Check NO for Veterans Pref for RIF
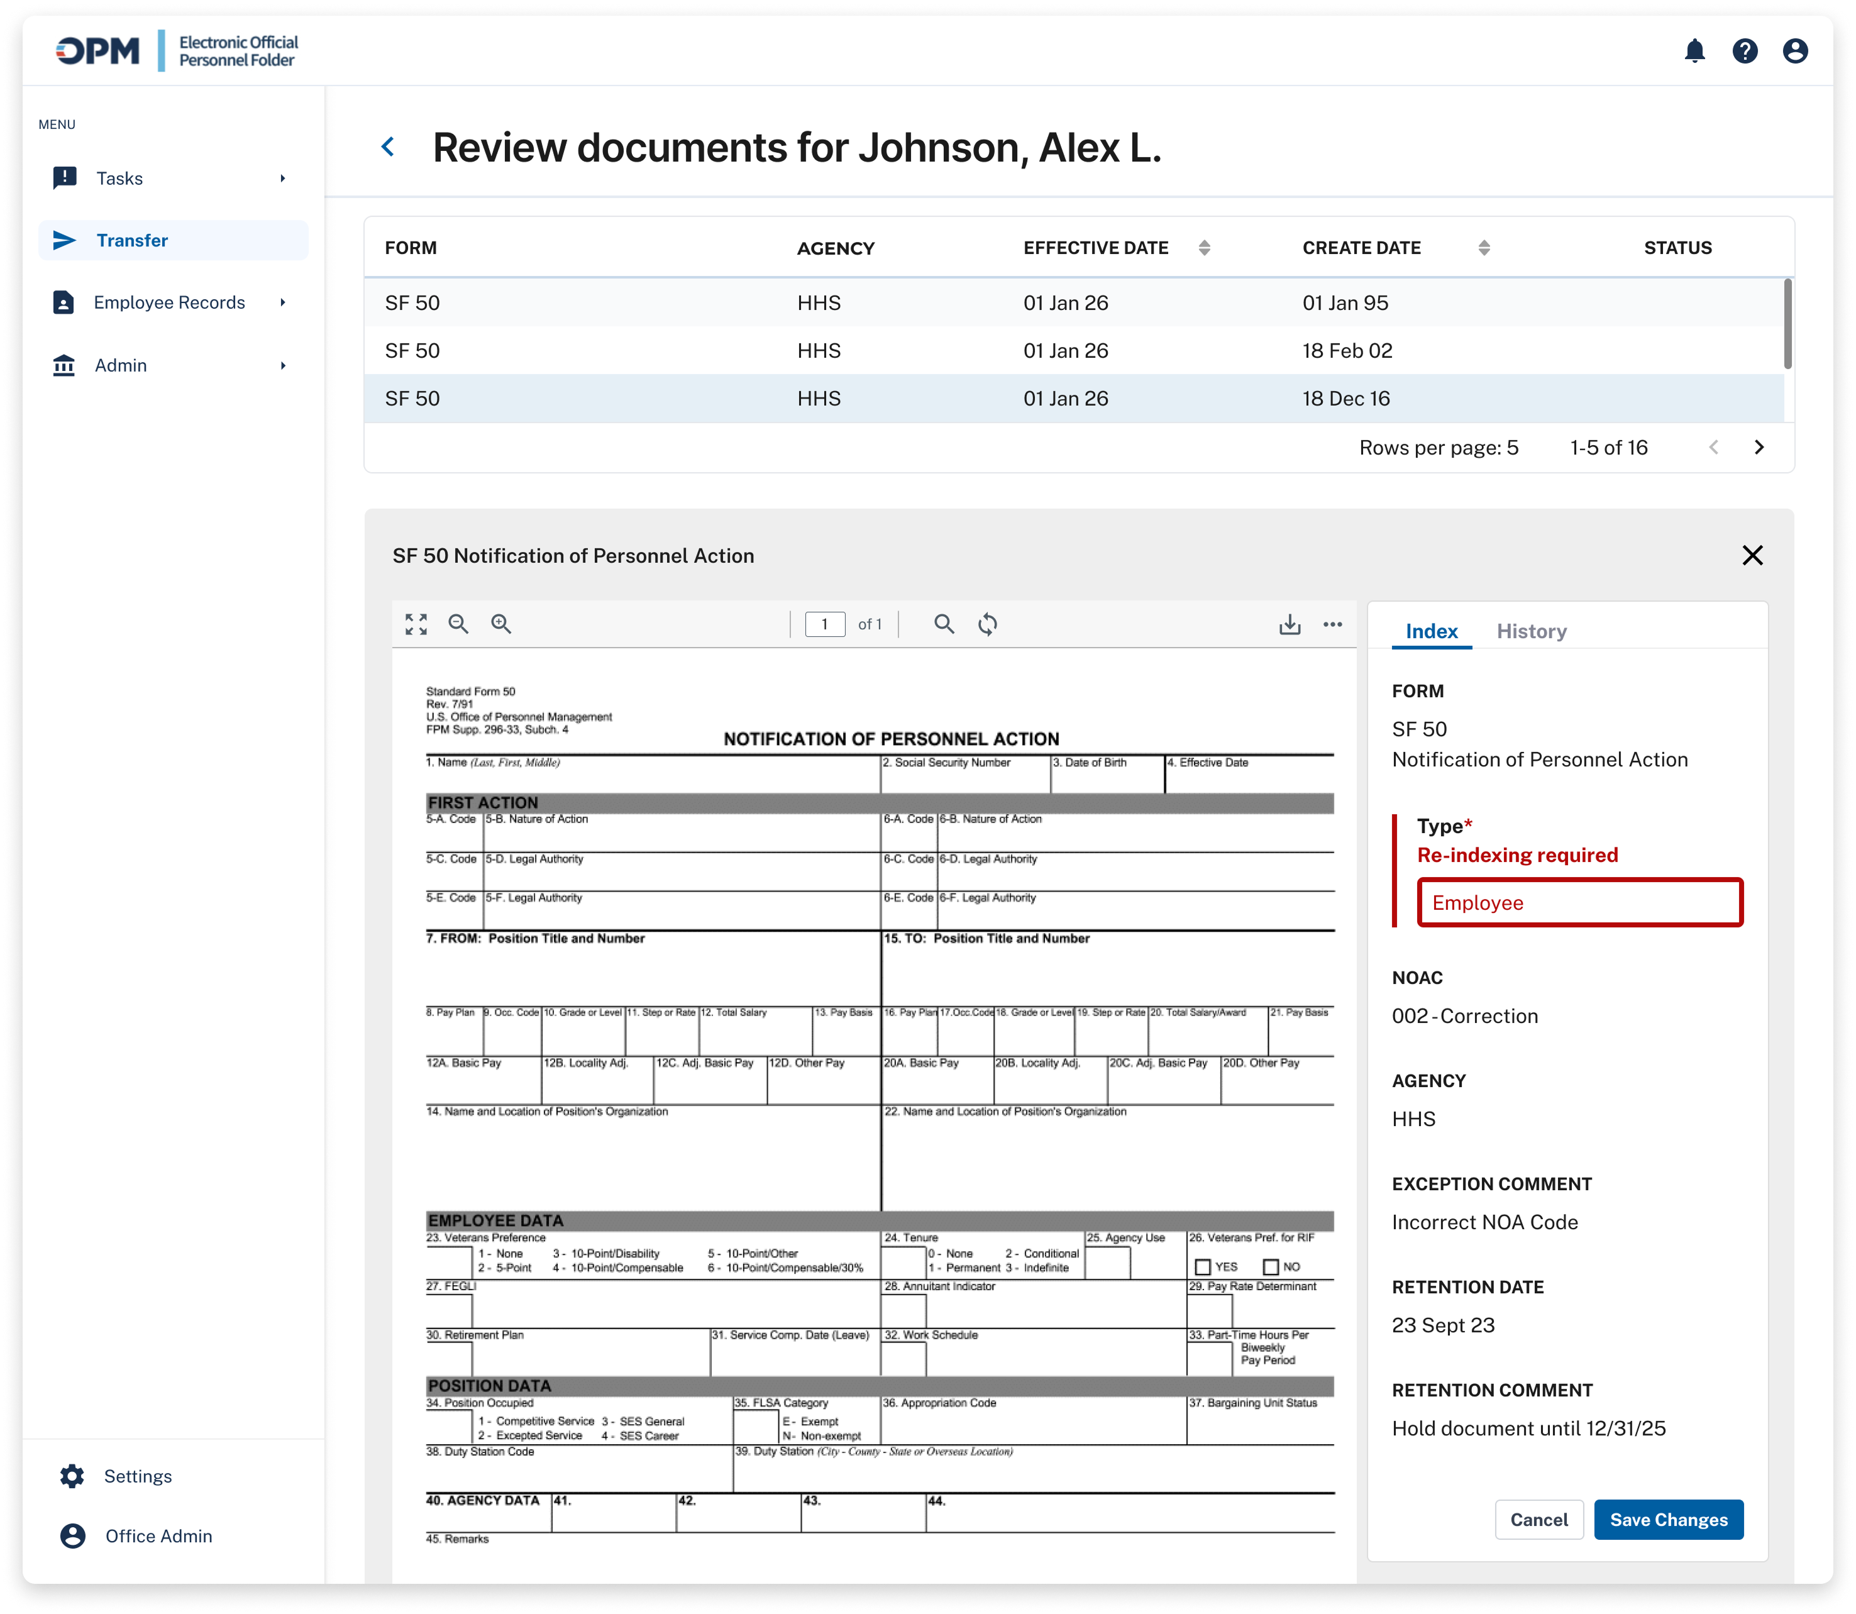The image size is (1856, 1614). [1271, 1267]
